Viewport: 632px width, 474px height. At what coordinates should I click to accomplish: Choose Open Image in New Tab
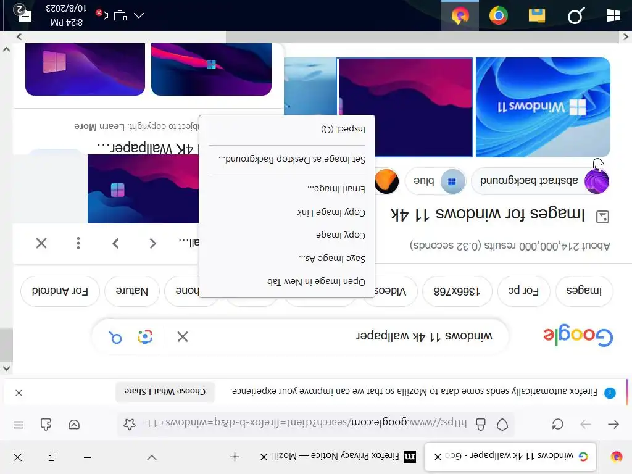(x=287, y=281)
